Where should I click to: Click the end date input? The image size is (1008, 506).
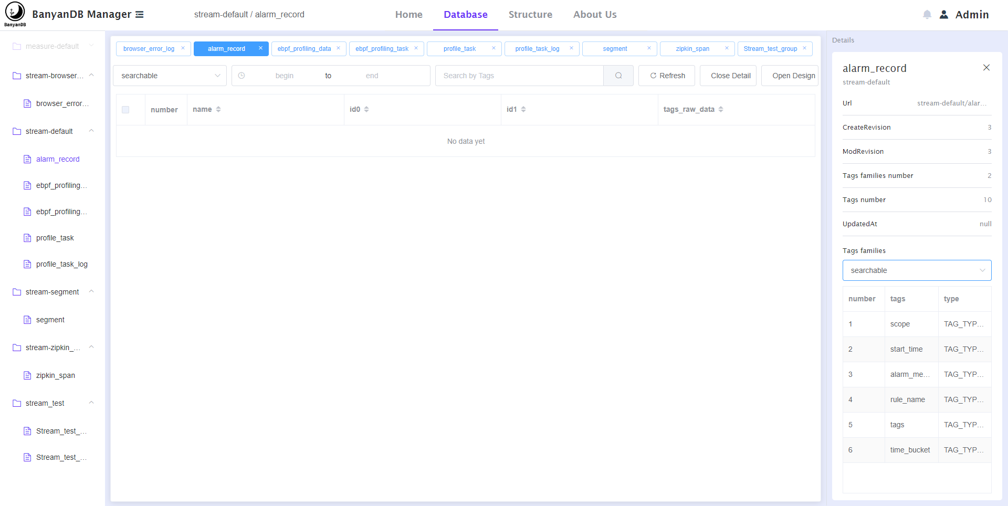[x=372, y=76]
